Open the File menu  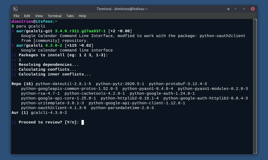[16, 16]
